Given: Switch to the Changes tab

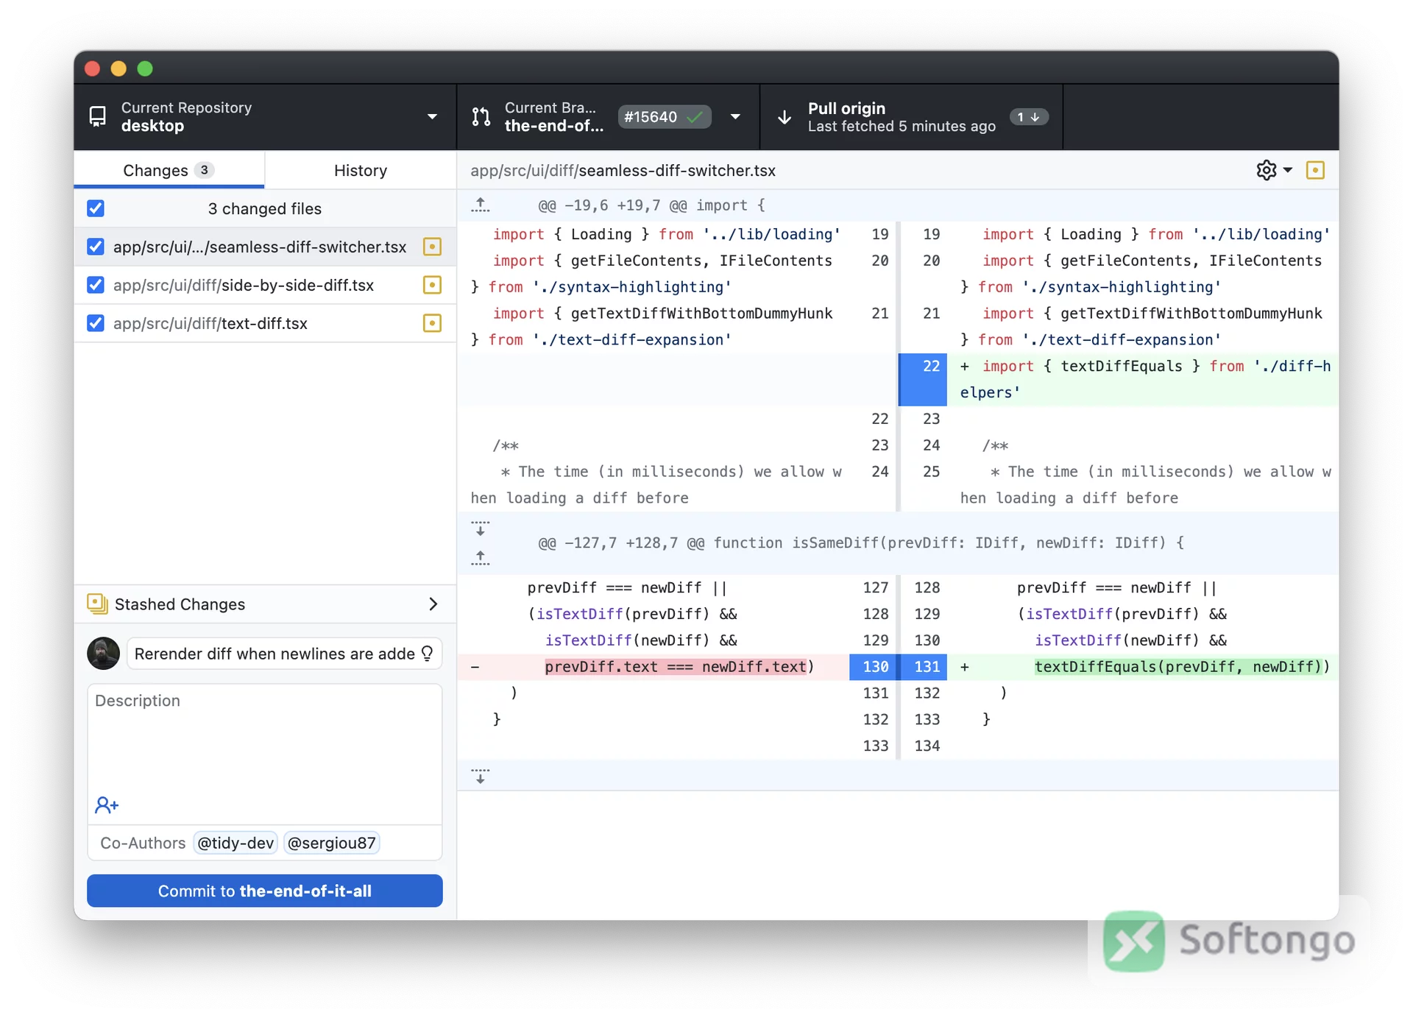Looking at the screenshot, I should (169, 170).
